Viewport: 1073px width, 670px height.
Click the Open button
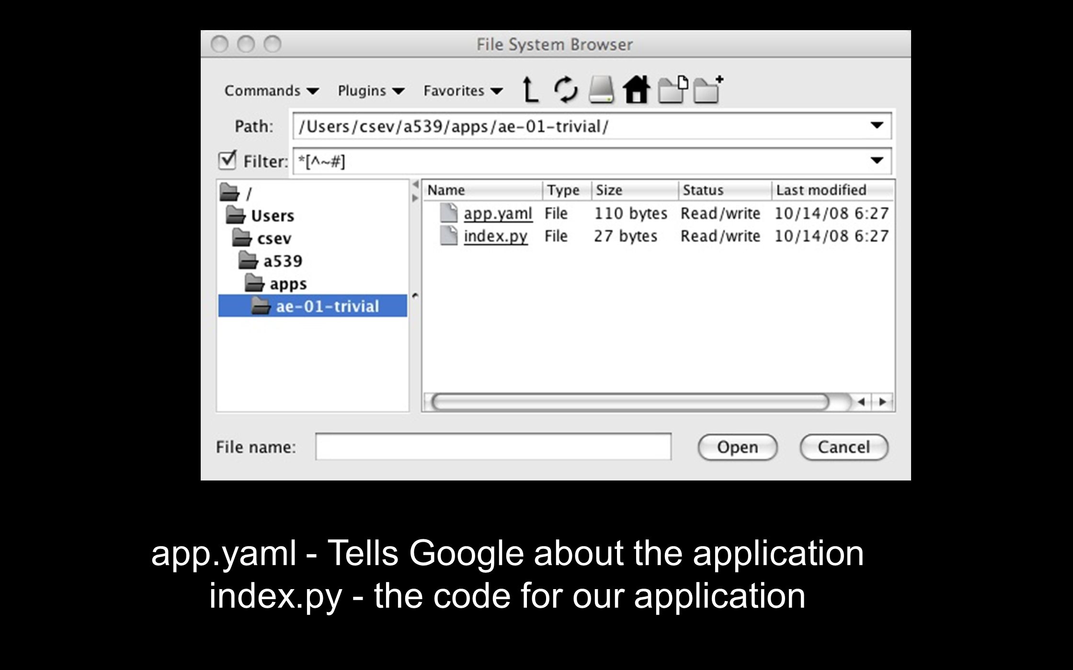[x=737, y=447]
